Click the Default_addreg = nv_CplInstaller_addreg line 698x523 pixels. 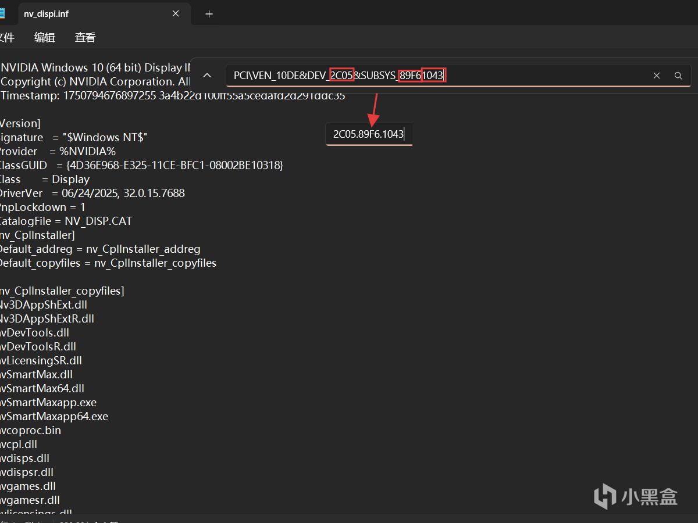tap(99, 249)
